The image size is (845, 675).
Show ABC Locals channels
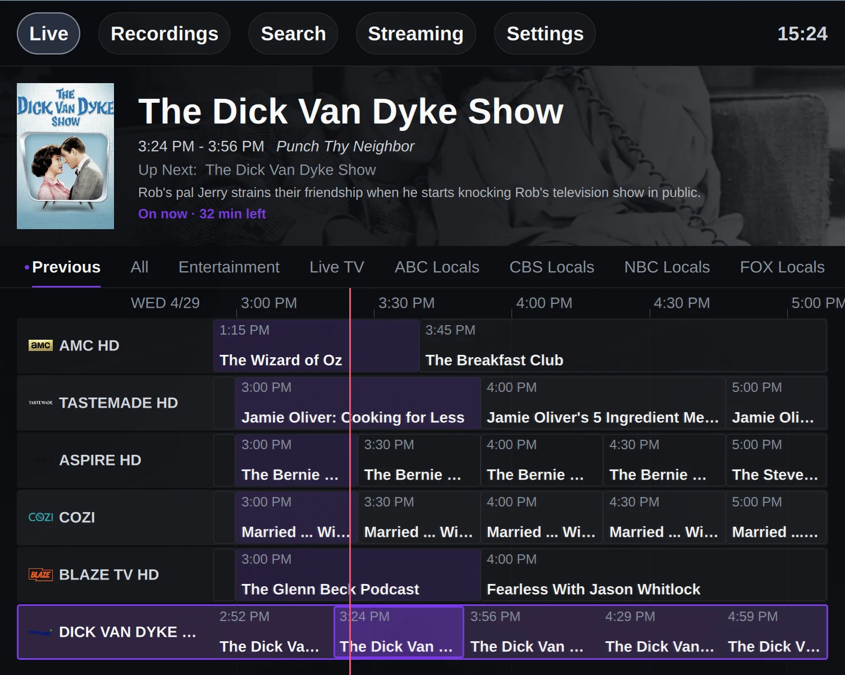(437, 267)
